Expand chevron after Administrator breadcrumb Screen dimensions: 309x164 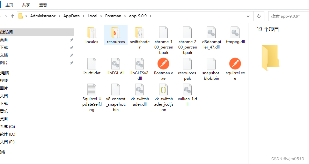(59, 16)
